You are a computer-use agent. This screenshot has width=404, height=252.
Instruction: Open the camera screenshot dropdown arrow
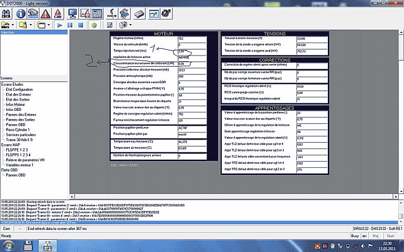pos(131,24)
